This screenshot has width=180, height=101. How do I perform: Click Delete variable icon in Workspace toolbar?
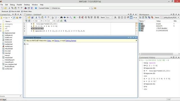click(x=152, y=17)
